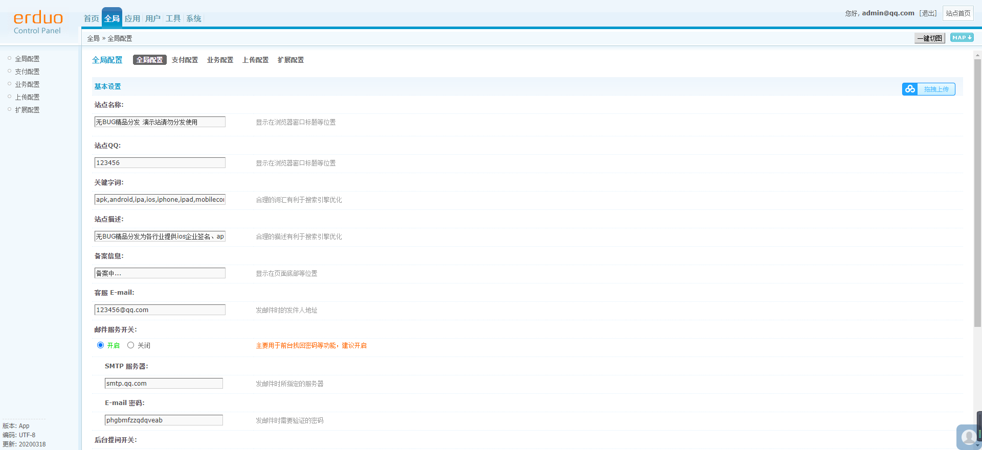Viewport: 982px width, 450px height.
Task: Select 关闭 radio for mail service
Action: pos(131,345)
